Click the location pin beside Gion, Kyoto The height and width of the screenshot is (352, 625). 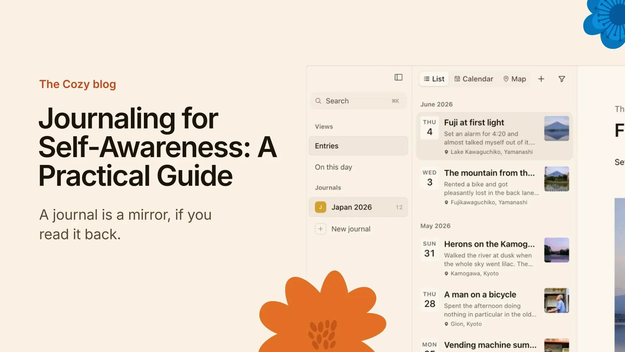pos(446,324)
